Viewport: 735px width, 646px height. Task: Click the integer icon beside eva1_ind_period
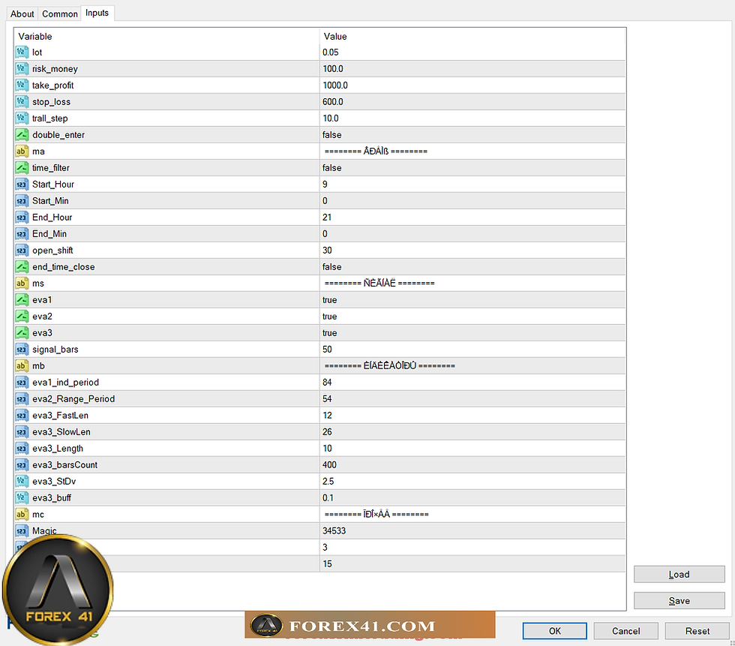(22, 382)
